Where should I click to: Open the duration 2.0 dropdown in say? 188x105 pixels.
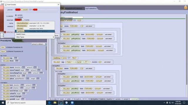100,62
